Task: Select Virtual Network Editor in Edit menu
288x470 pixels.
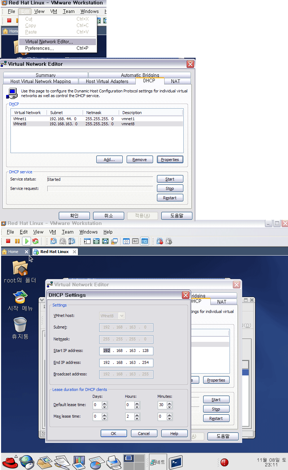Action: click(x=58, y=42)
